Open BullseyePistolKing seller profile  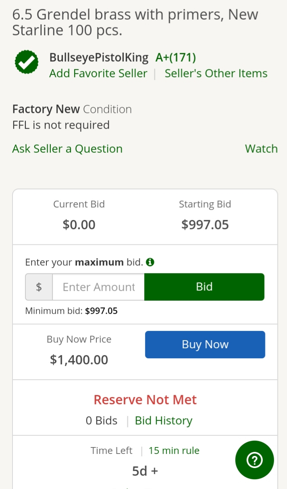[x=99, y=58]
